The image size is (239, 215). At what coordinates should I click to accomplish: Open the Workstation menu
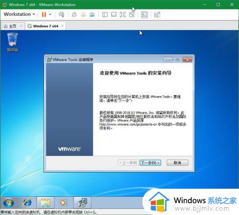click(x=19, y=14)
